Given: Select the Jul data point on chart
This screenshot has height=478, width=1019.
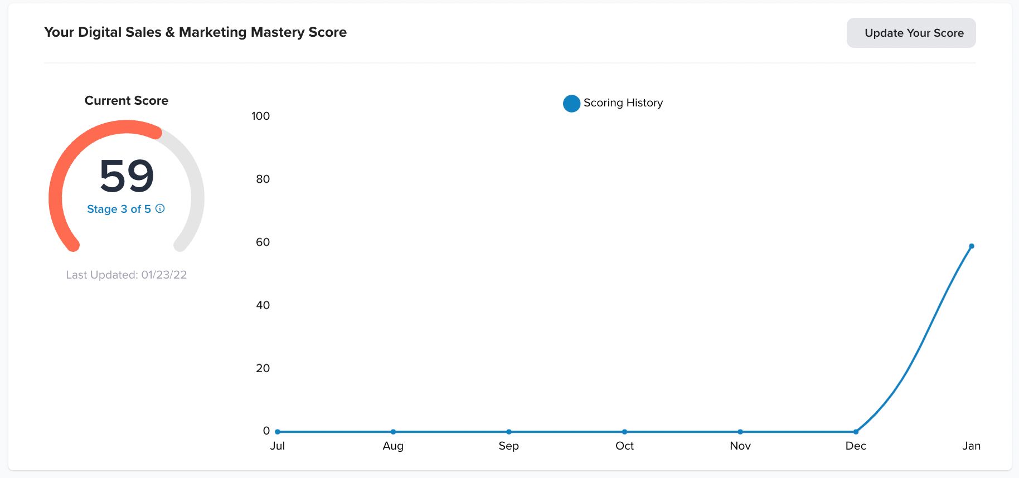Looking at the screenshot, I should (x=278, y=432).
